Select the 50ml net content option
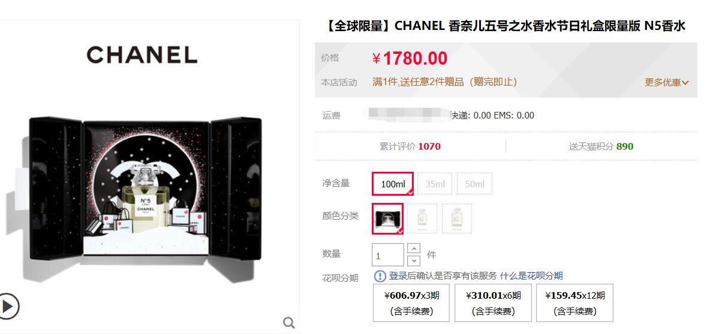The height and width of the screenshot is (334, 707). (474, 184)
